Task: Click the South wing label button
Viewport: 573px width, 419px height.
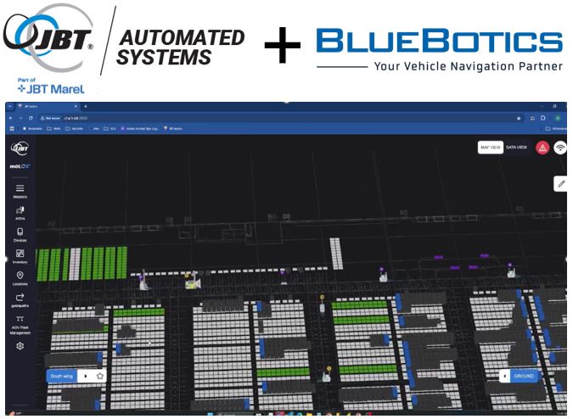Action: click(63, 375)
